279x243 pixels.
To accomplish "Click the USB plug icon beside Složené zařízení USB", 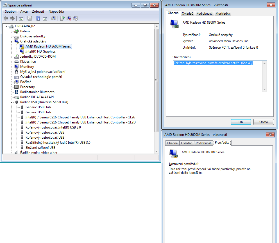I will 22,148.
